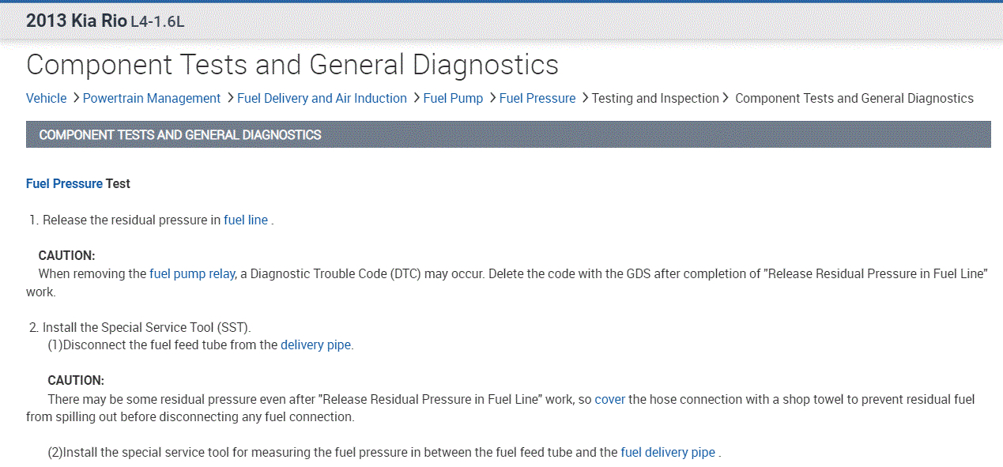
Task: Follow the "fuel line" link in step 1
Action: pyautogui.click(x=246, y=220)
